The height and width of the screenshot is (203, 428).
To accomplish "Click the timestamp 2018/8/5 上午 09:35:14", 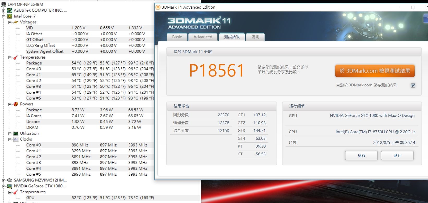I will point(394,143).
